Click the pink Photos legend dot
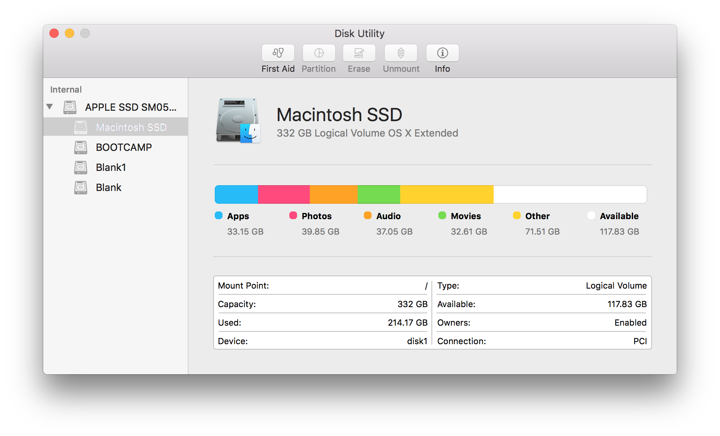Screen dimensions: 720x436 point(293,215)
